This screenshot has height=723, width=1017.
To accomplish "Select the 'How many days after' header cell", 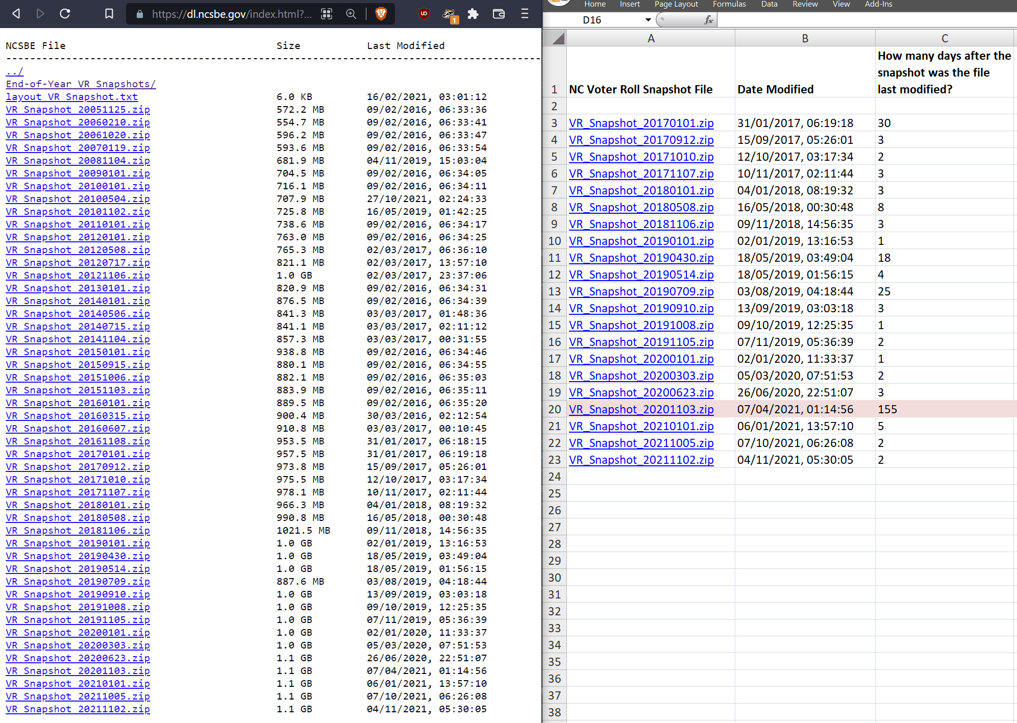I will 945,72.
